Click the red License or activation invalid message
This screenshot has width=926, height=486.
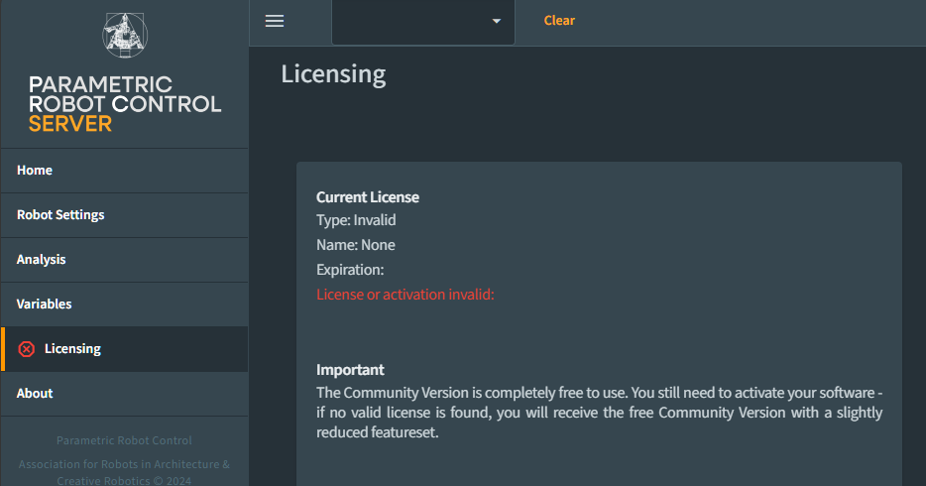point(405,295)
